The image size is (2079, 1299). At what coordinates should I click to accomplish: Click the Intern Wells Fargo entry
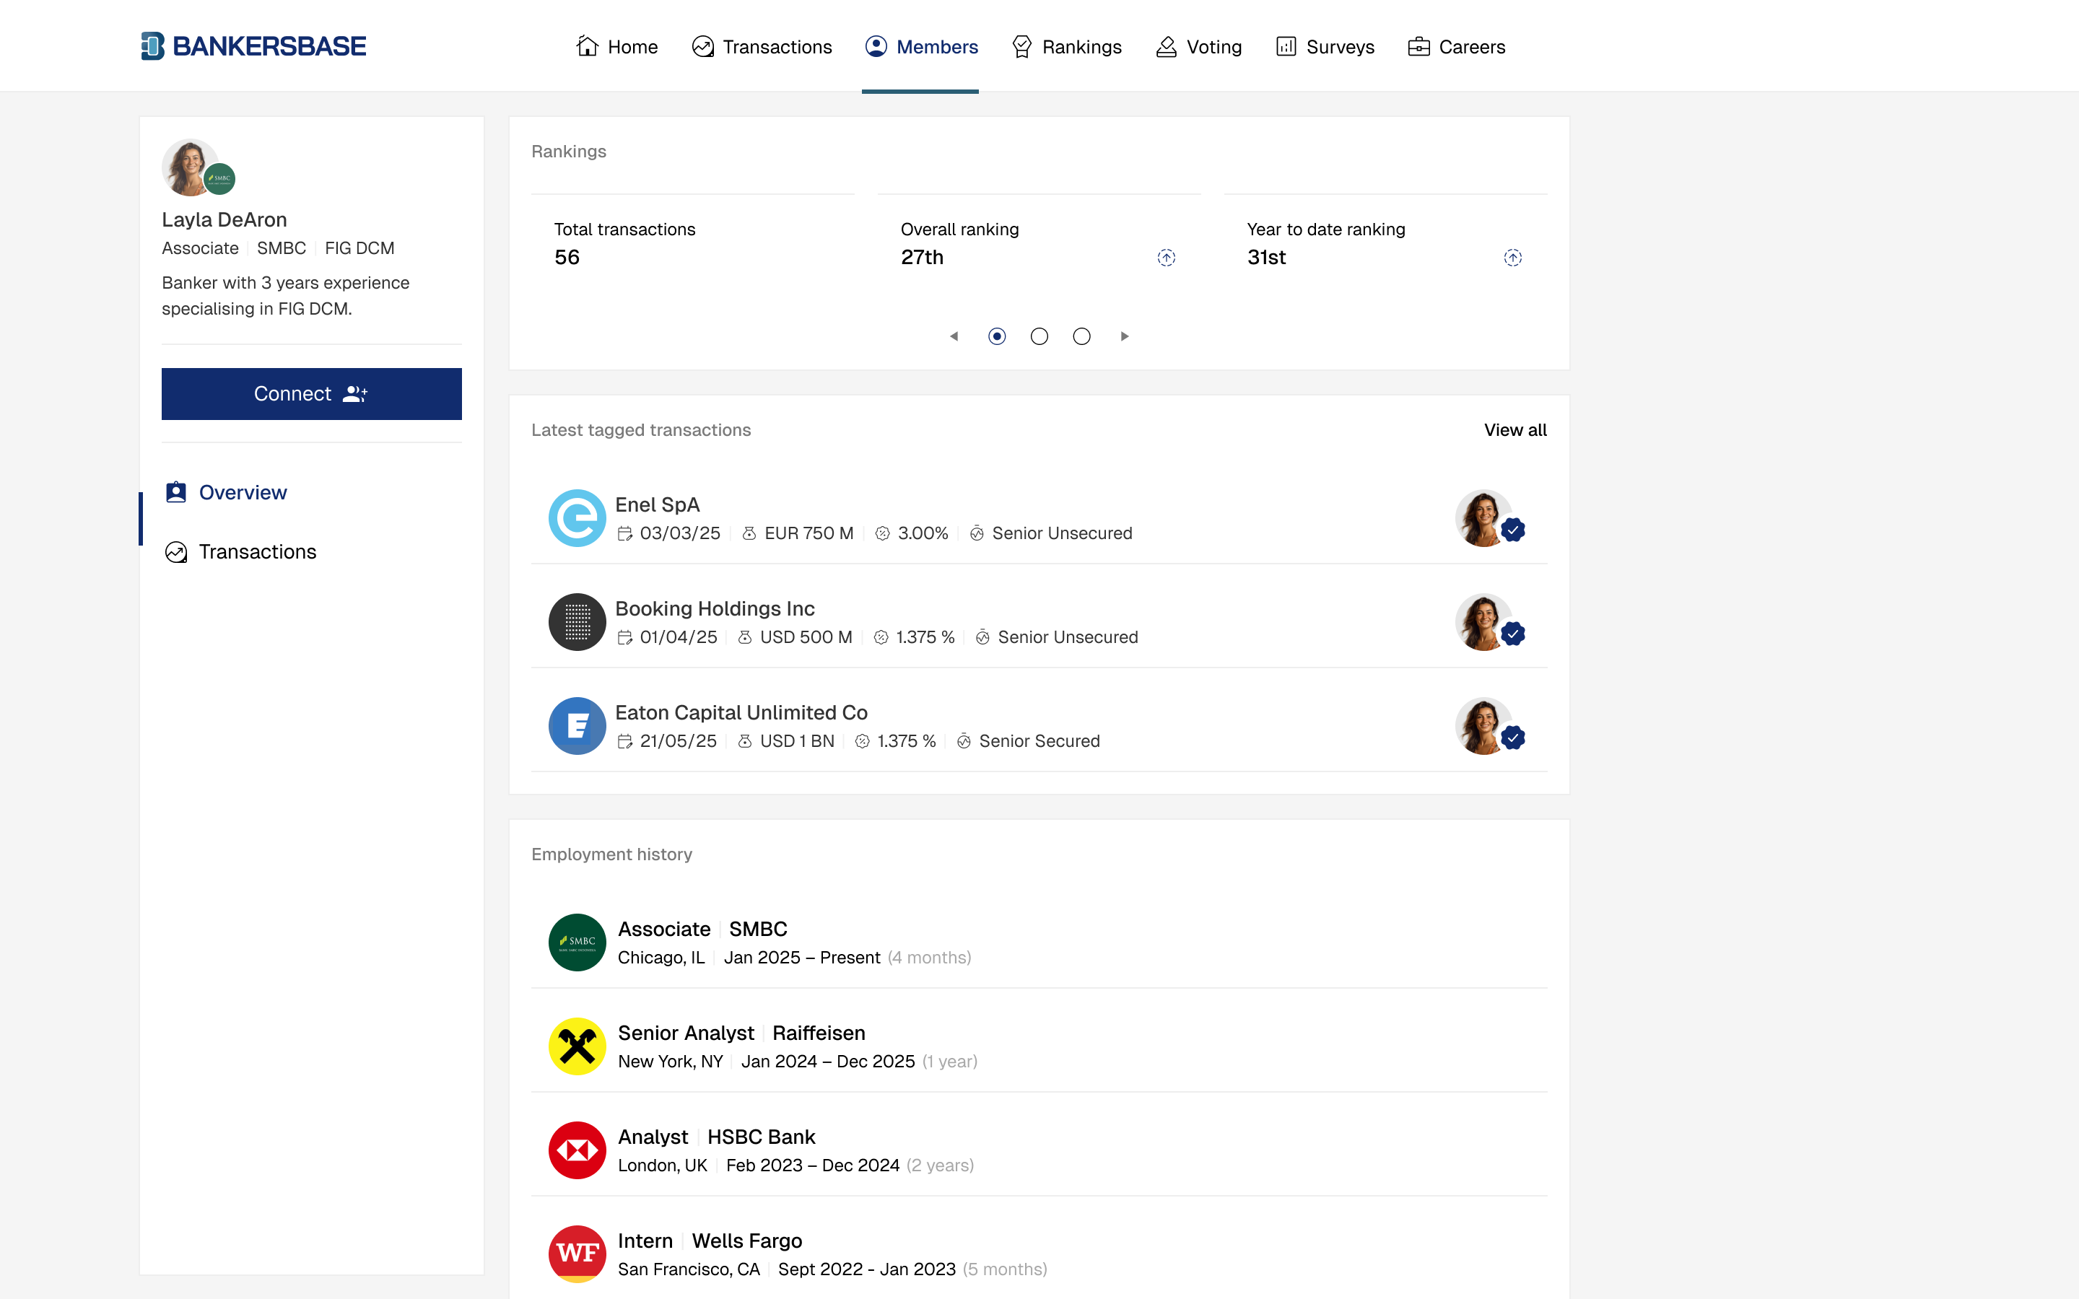pos(1039,1254)
